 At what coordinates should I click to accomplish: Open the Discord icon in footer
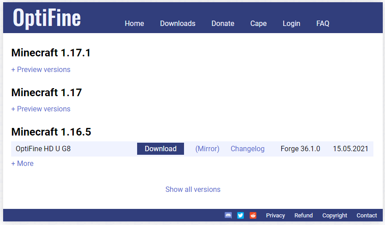[228, 216]
